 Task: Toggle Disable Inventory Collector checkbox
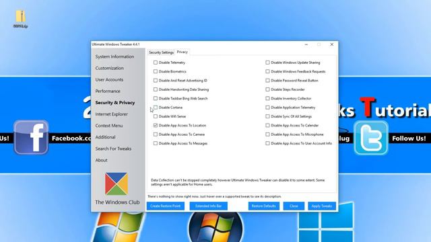pos(267,98)
